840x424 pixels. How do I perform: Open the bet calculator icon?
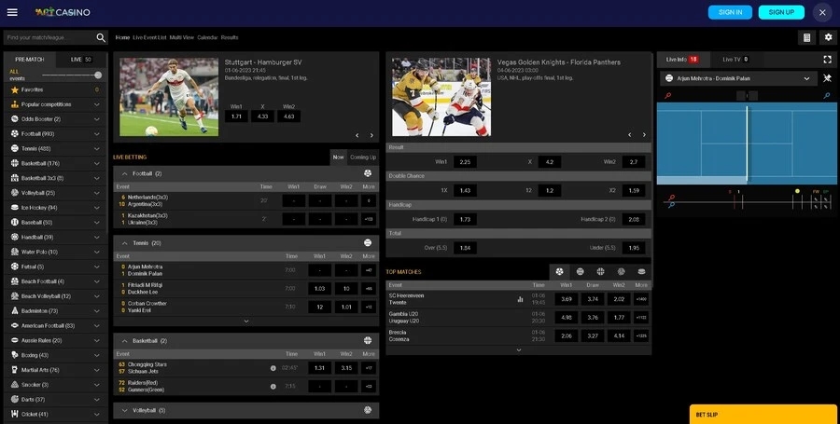[806, 37]
